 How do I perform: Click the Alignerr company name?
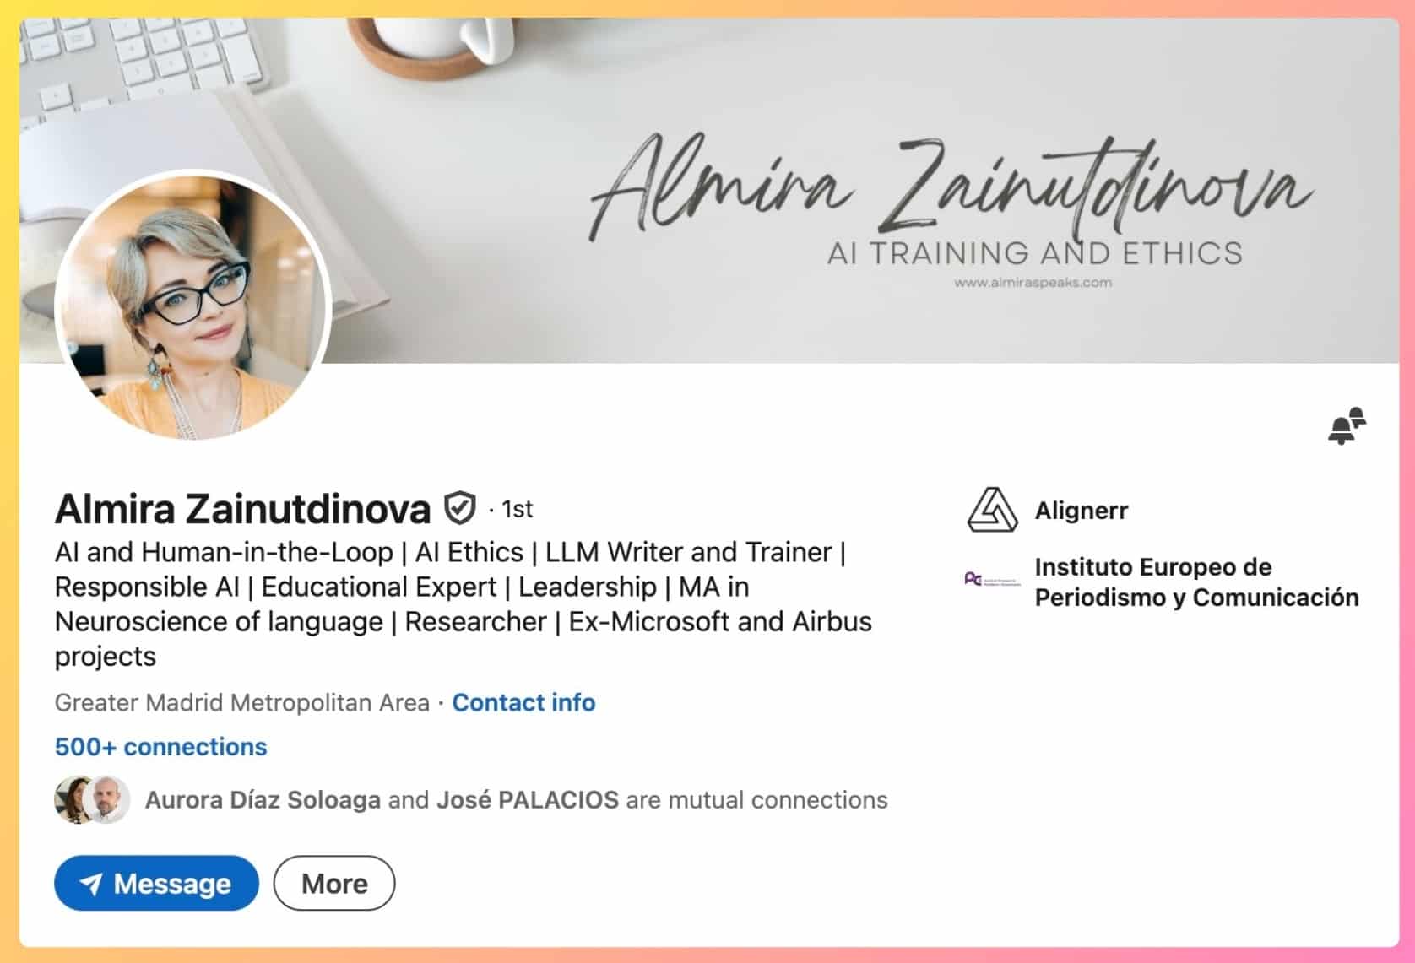tap(1082, 511)
